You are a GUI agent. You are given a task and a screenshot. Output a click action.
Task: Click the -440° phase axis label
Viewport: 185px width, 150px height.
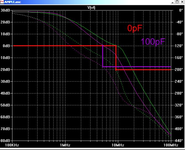coord(178,141)
